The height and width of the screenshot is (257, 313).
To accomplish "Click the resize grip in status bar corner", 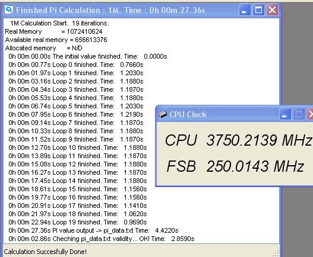I will coord(276,253).
